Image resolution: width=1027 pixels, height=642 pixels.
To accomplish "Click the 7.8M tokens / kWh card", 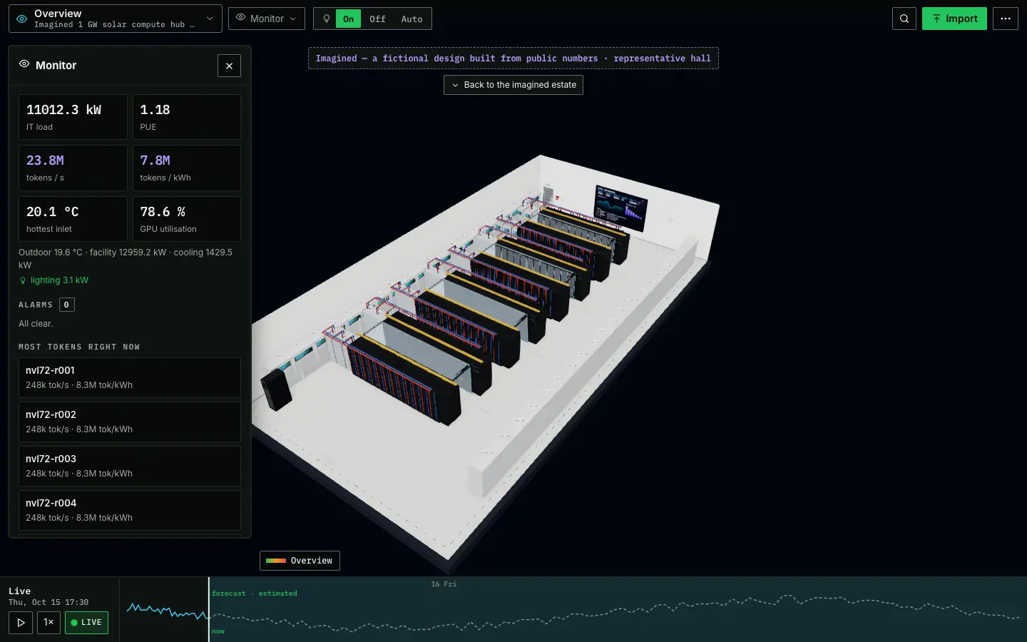I will click(187, 168).
